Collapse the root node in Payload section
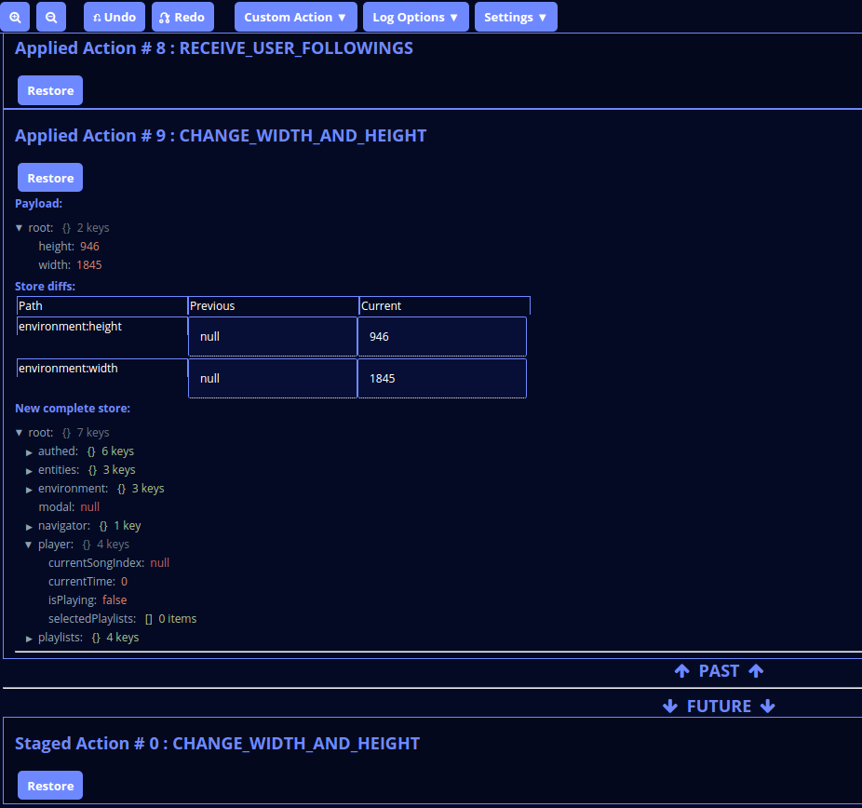This screenshot has height=808, width=862. (20, 227)
